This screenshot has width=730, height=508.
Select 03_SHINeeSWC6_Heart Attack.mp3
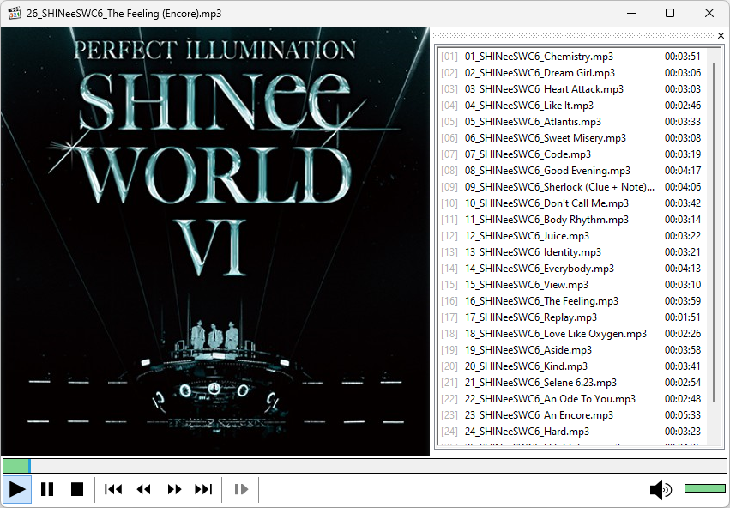[572, 89]
